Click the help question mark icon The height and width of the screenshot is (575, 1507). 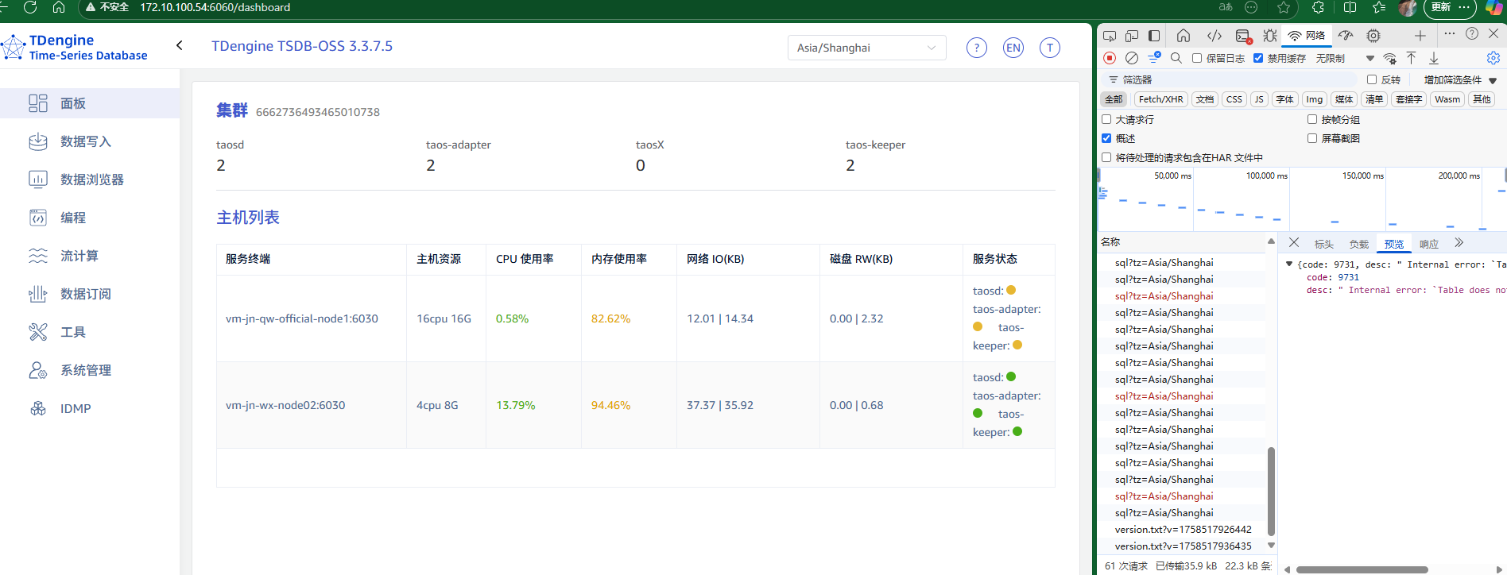[976, 48]
